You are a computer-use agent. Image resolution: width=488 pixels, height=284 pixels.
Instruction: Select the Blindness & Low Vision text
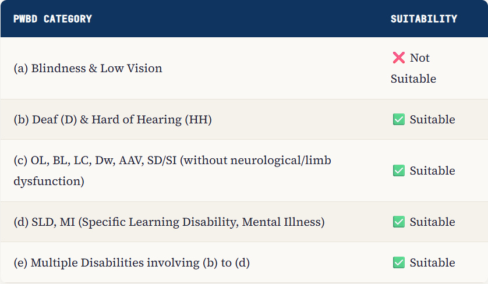tap(88, 68)
